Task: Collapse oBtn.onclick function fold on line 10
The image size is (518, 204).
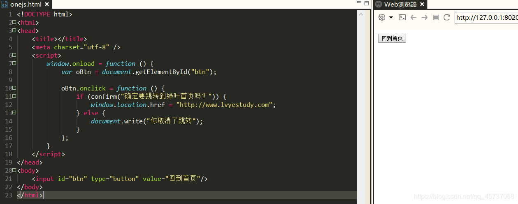Action: [x=14, y=88]
